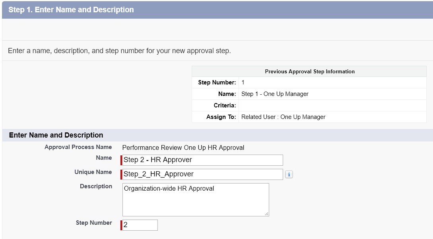Click Related User : One Up Manager value

pyautogui.click(x=283, y=117)
